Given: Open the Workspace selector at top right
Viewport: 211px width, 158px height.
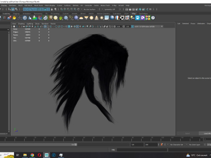Looking at the screenshot, I should (207, 5).
